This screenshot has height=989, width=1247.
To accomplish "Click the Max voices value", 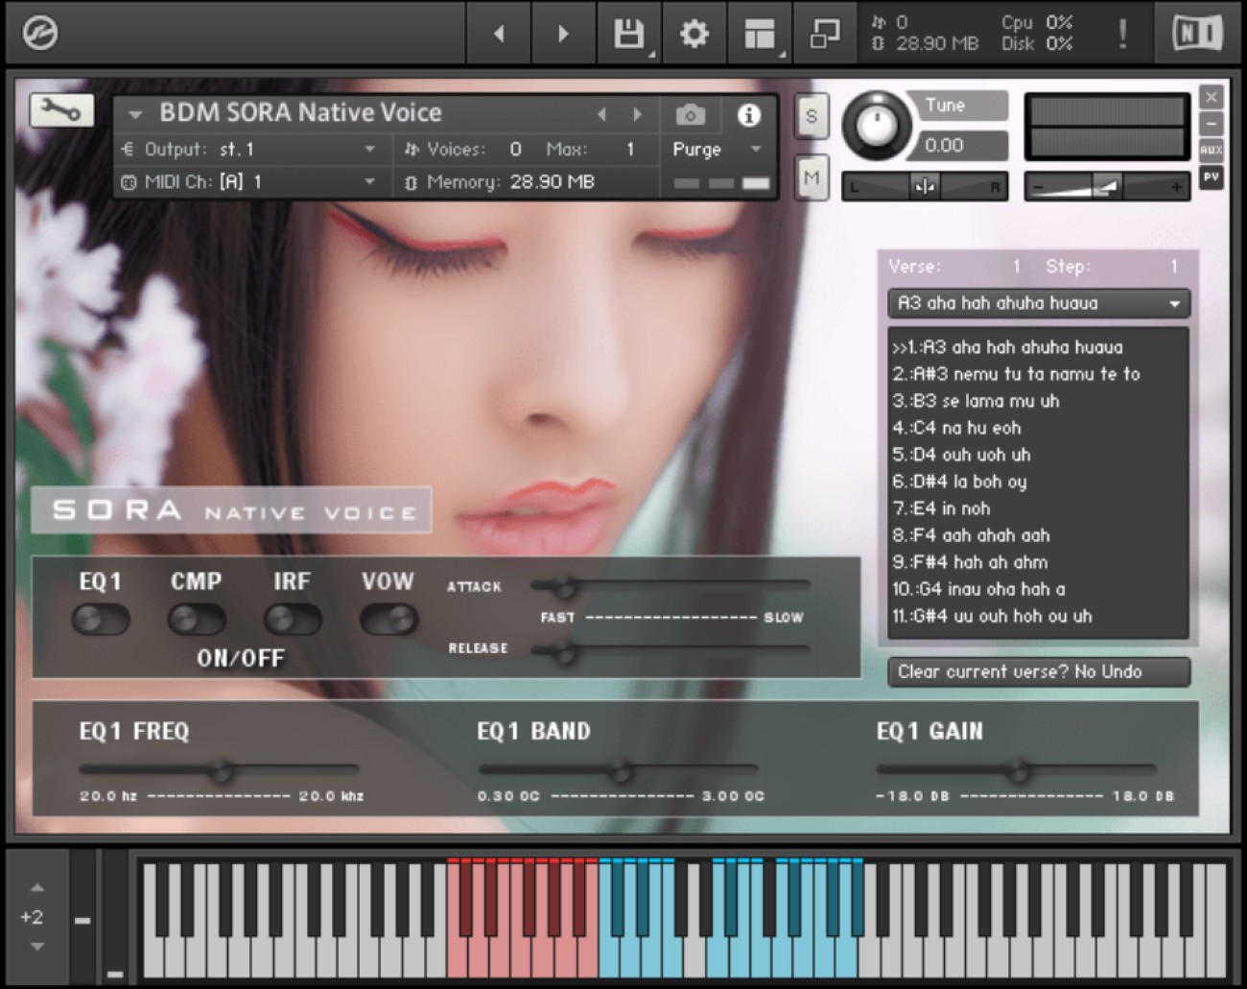I will (x=630, y=150).
